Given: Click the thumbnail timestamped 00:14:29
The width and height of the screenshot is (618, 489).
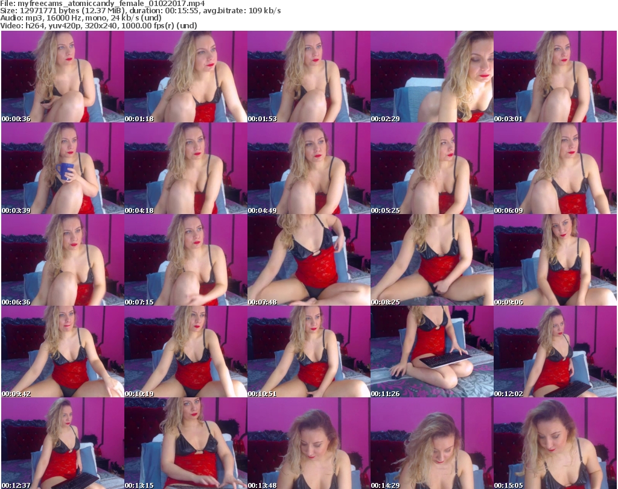Looking at the screenshot, I should (x=432, y=443).
